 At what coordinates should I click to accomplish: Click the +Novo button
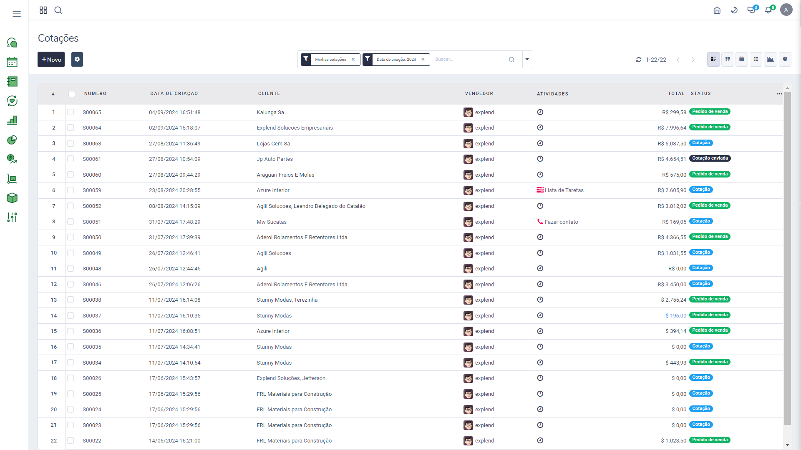click(x=51, y=59)
